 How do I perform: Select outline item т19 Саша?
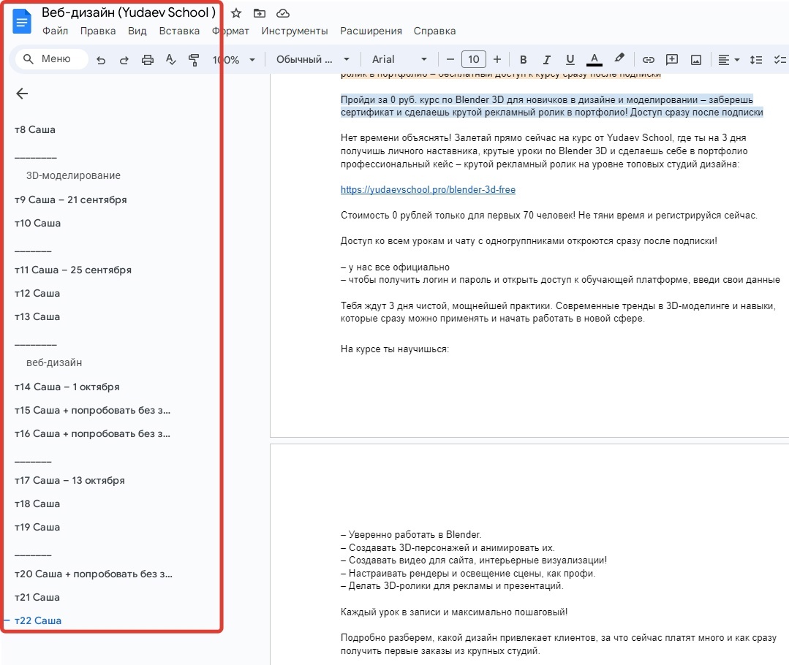click(37, 527)
